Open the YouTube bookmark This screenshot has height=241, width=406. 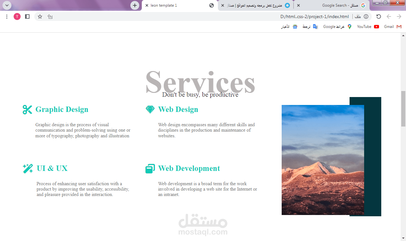coord(368,27)
